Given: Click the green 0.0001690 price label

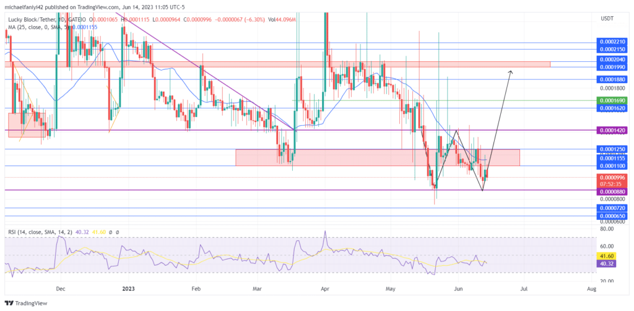Looking at the screenshot, I should 612,100.
